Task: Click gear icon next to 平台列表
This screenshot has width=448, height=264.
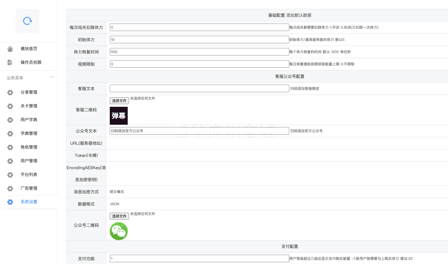Action: click(10, 175)
